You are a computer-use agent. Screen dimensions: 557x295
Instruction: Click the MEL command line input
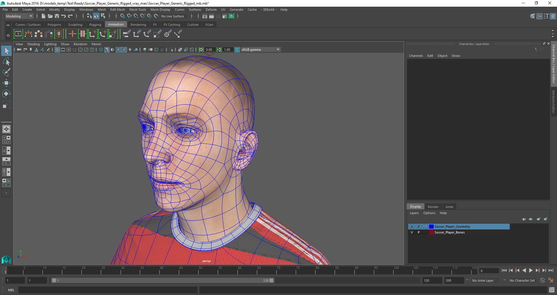pos(108,290)
